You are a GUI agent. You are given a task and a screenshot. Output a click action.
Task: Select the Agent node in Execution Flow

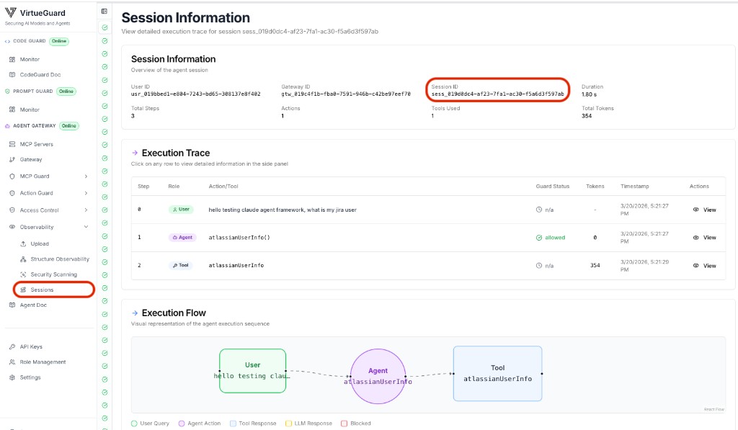pos(378,374)
